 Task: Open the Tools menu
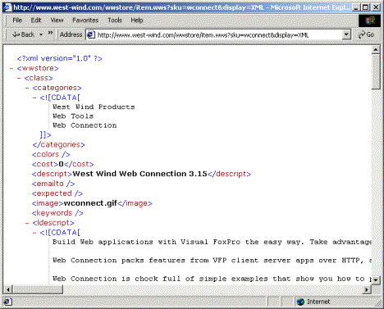[x=115, y=20]
